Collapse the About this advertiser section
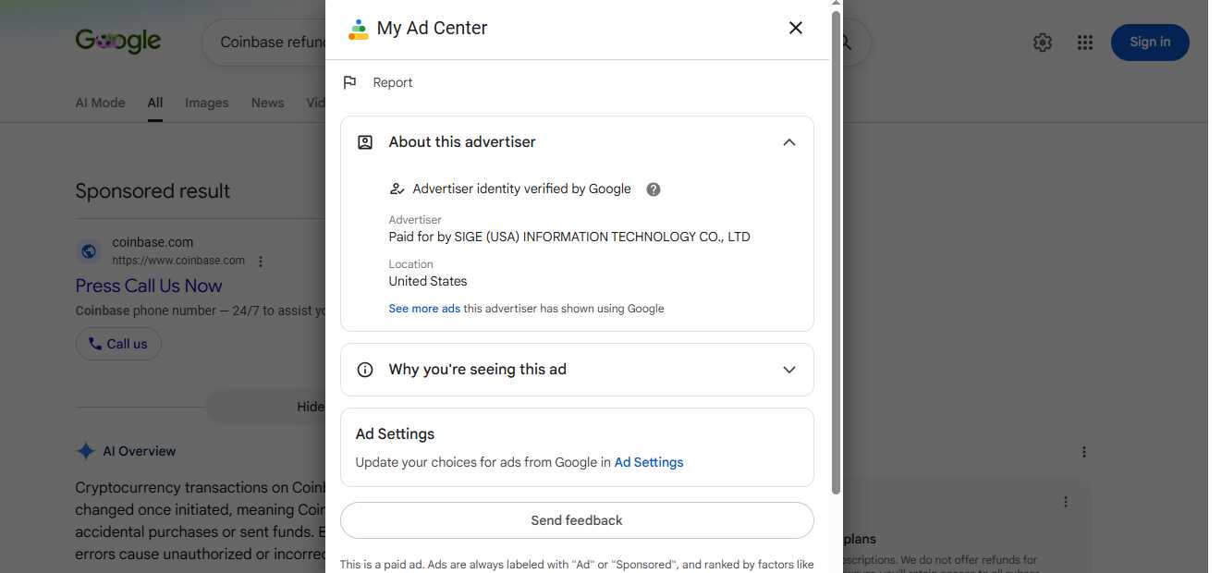Viewport: 1222px width, 573px height. (788, 142)
